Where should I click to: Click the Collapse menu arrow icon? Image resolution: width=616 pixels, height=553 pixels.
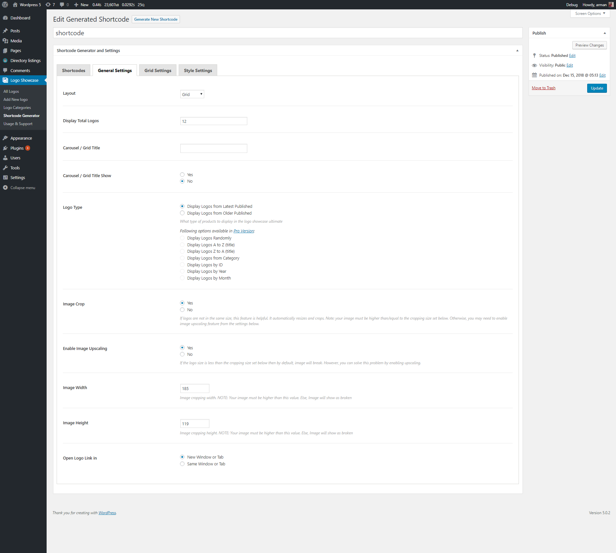coord(5,187)
